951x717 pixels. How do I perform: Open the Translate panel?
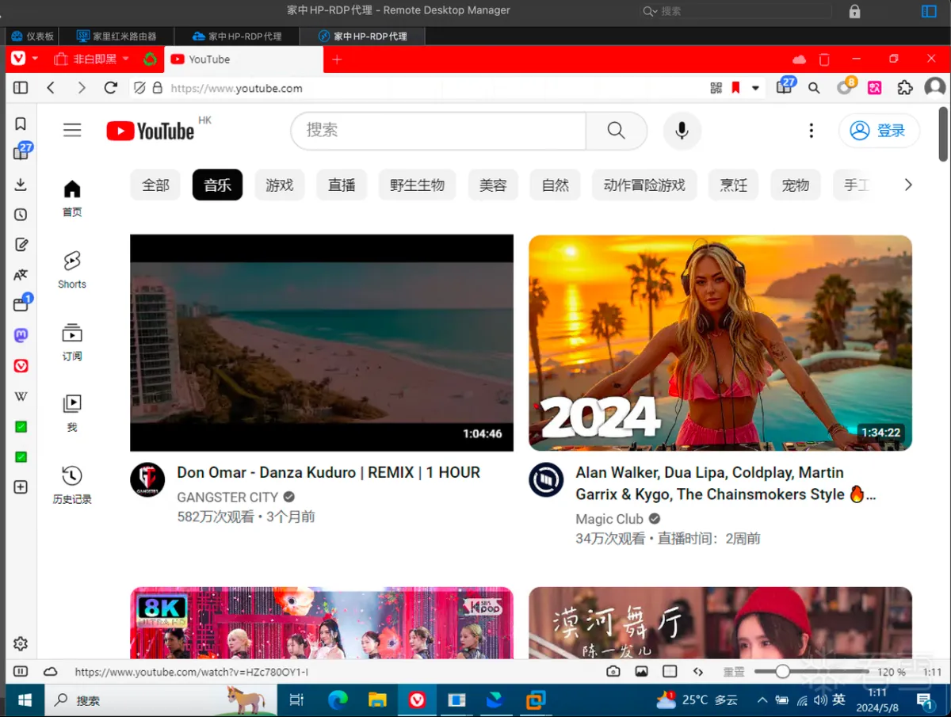pos(21,275)
